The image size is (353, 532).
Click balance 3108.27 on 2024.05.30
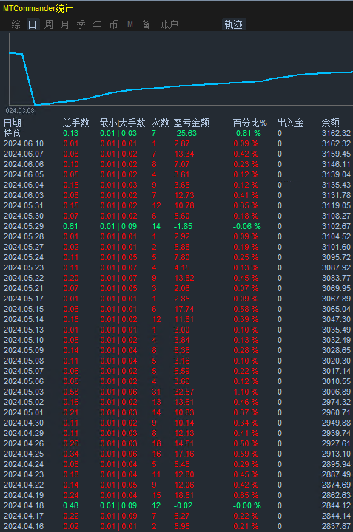point(337,216)
